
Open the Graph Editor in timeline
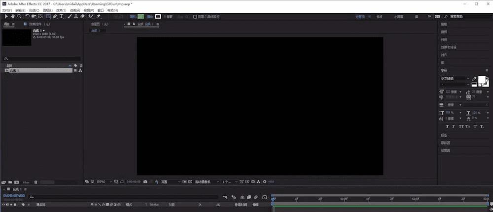coord(264,197)
